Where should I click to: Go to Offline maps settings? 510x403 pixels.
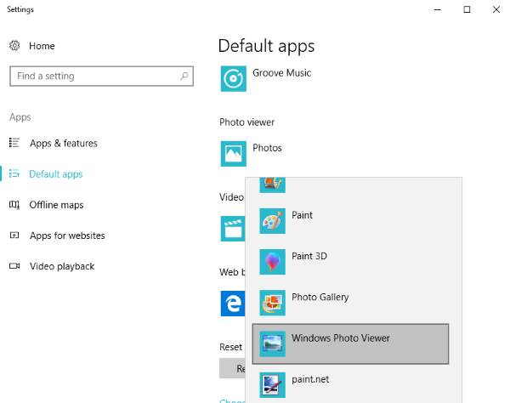click(x=56, y=205)
